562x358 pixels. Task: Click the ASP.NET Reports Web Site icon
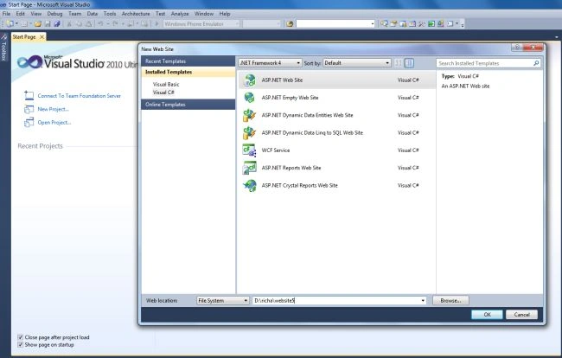click(x=250, y=168)
